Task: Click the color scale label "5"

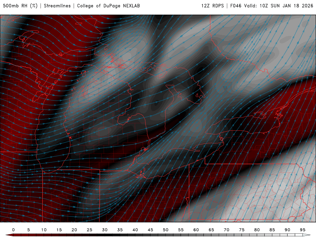Action: coord(28,230)
